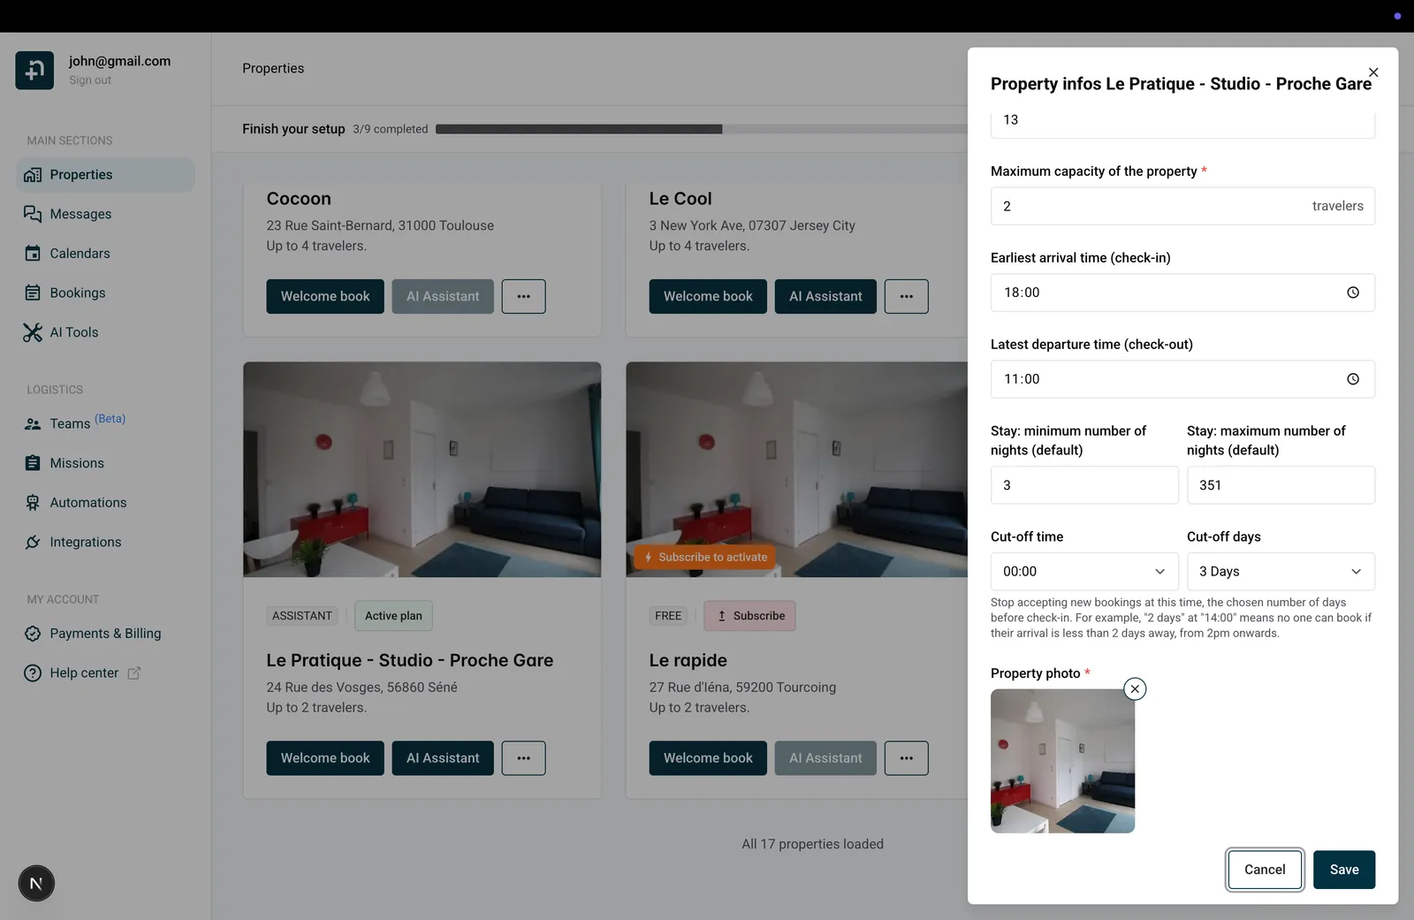This screenshot has width=1414, height=920.
Task: Open Cocoon's three-dots menu
Action: pos(523,296)
